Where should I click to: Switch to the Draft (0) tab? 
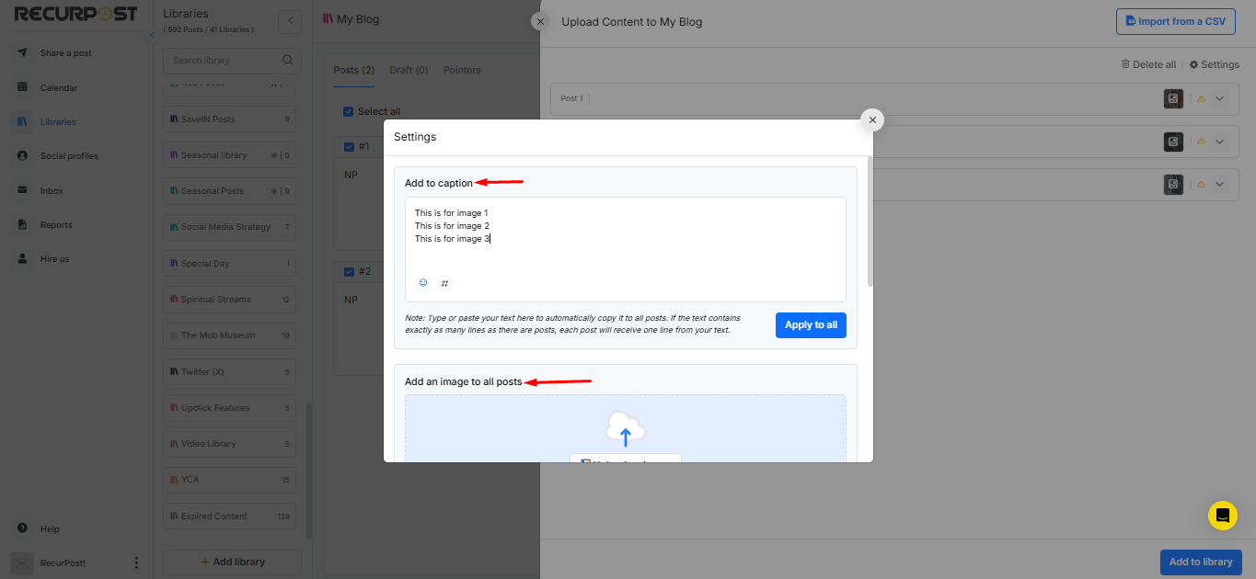coord(409,70)
